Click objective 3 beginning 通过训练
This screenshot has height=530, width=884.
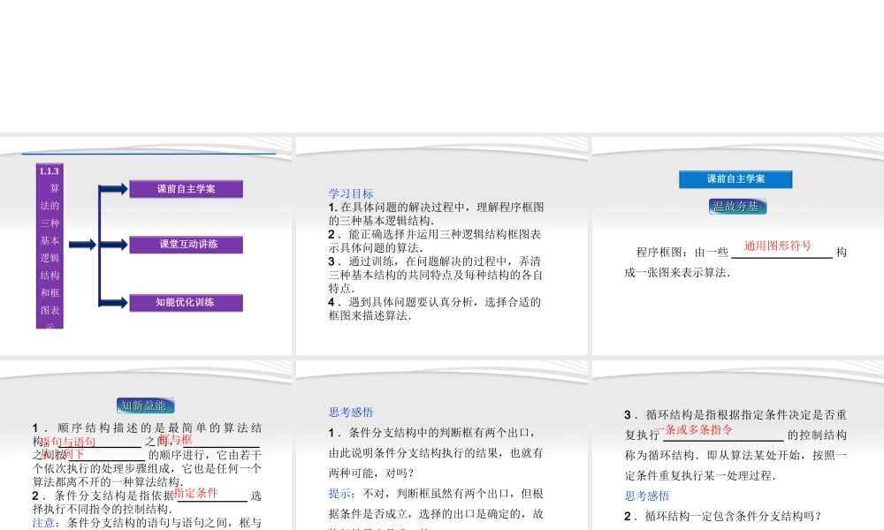pyautogui.click(x=435, y=275)
